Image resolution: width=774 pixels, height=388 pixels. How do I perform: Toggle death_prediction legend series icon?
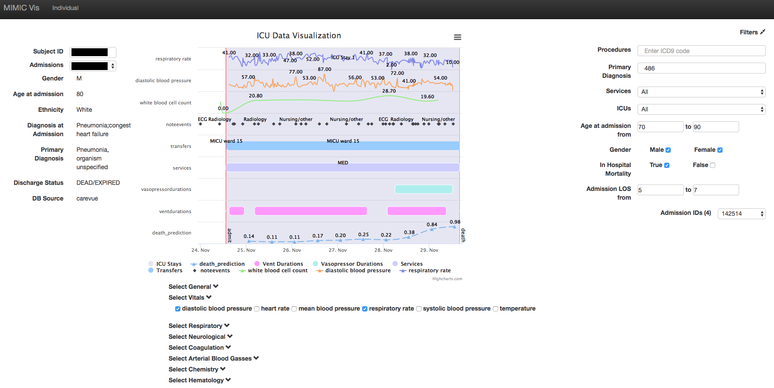(x=194, y=264)
